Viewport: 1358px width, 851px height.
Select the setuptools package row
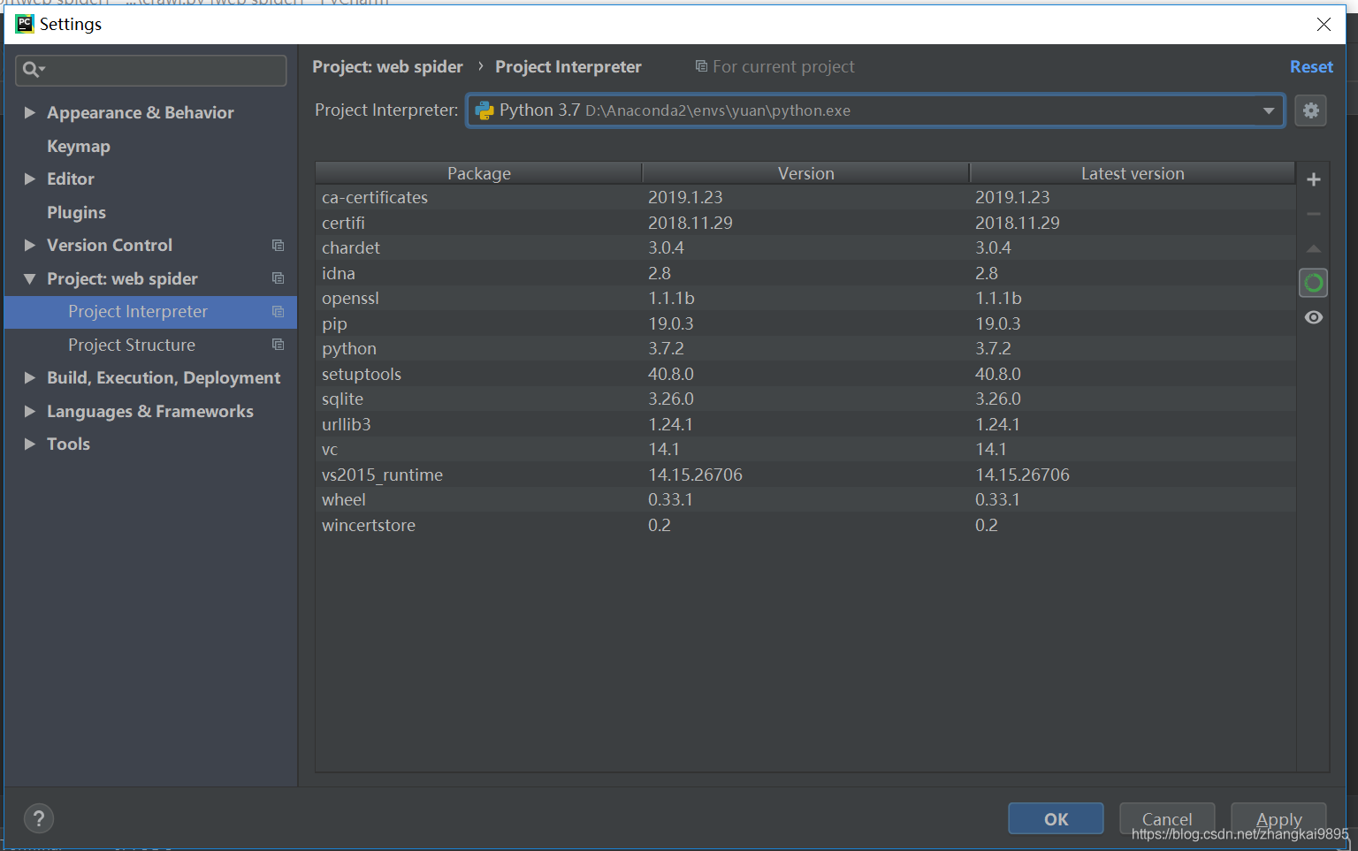click(805, 374)
